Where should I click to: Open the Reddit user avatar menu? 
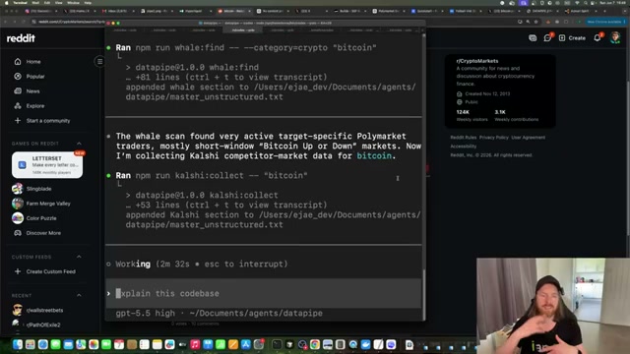pos(615,37)
